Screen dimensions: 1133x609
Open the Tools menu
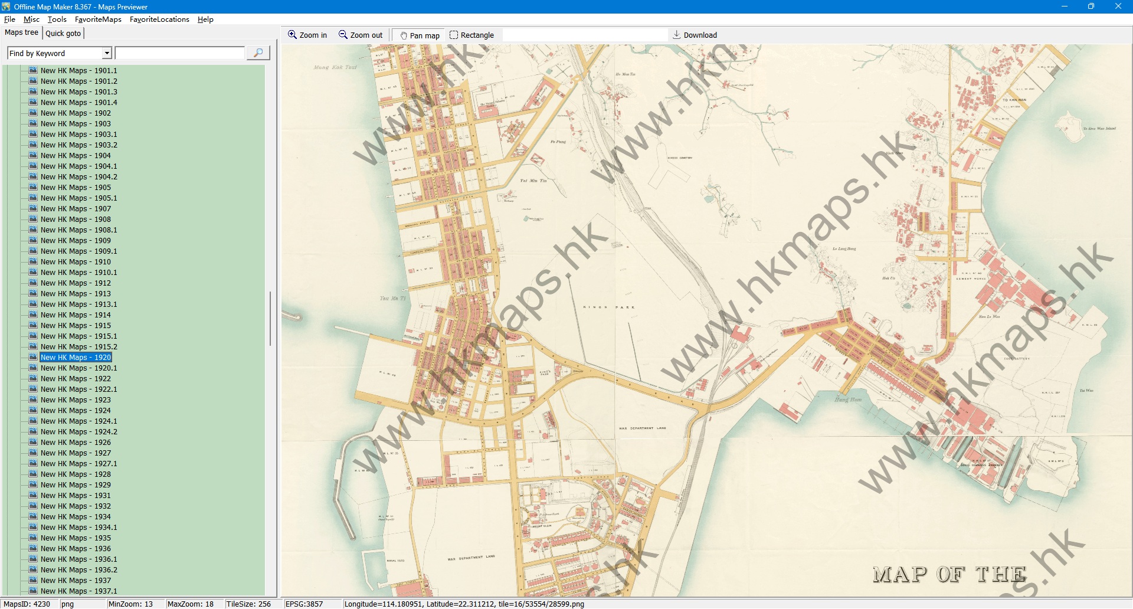click(x=57, y=19)
